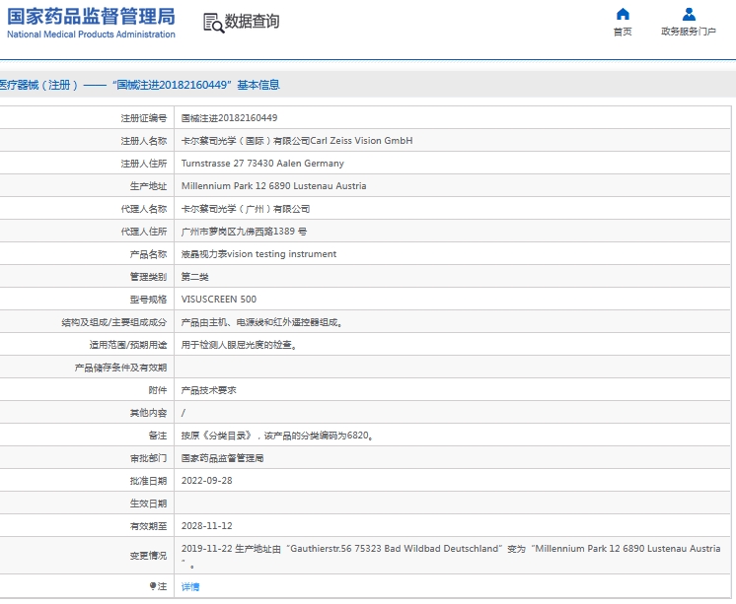Click the 数据查询 search document icon

[x=213, y=23]
